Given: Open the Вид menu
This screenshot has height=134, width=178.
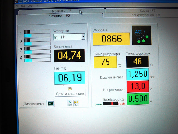Looking at the screenshot, I should (x=23, y=6).
